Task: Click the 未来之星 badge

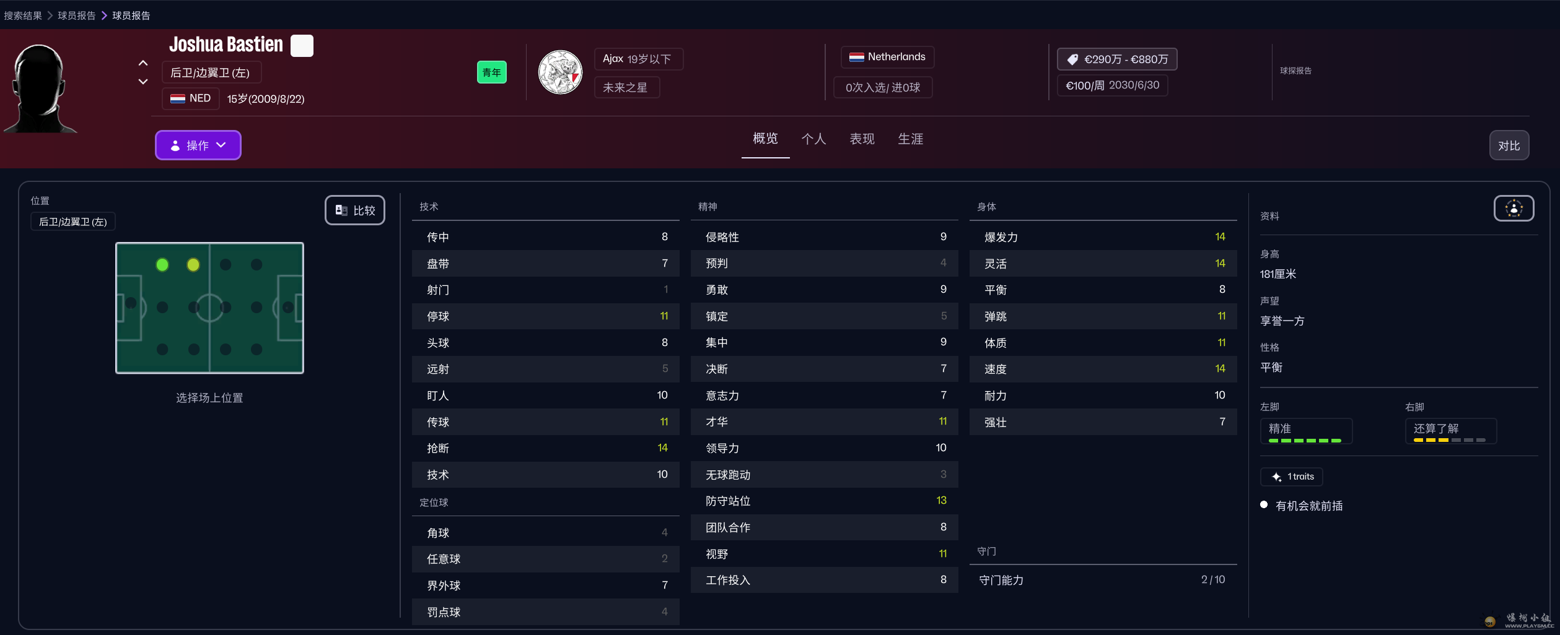Action: pyautogui.click(x=626, y=87)
